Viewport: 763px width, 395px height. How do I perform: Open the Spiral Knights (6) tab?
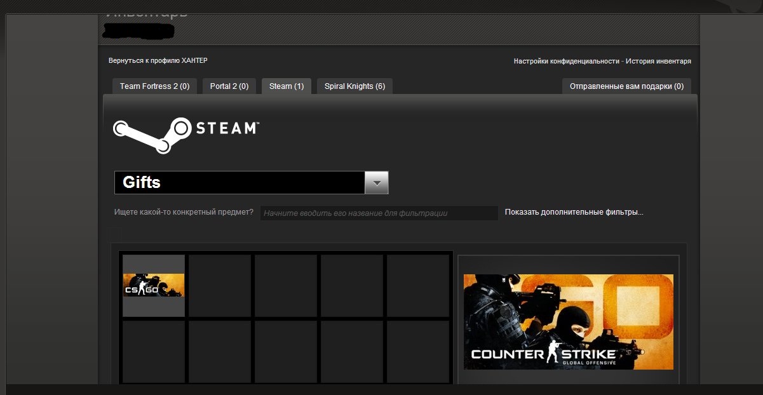coord(354,86)
